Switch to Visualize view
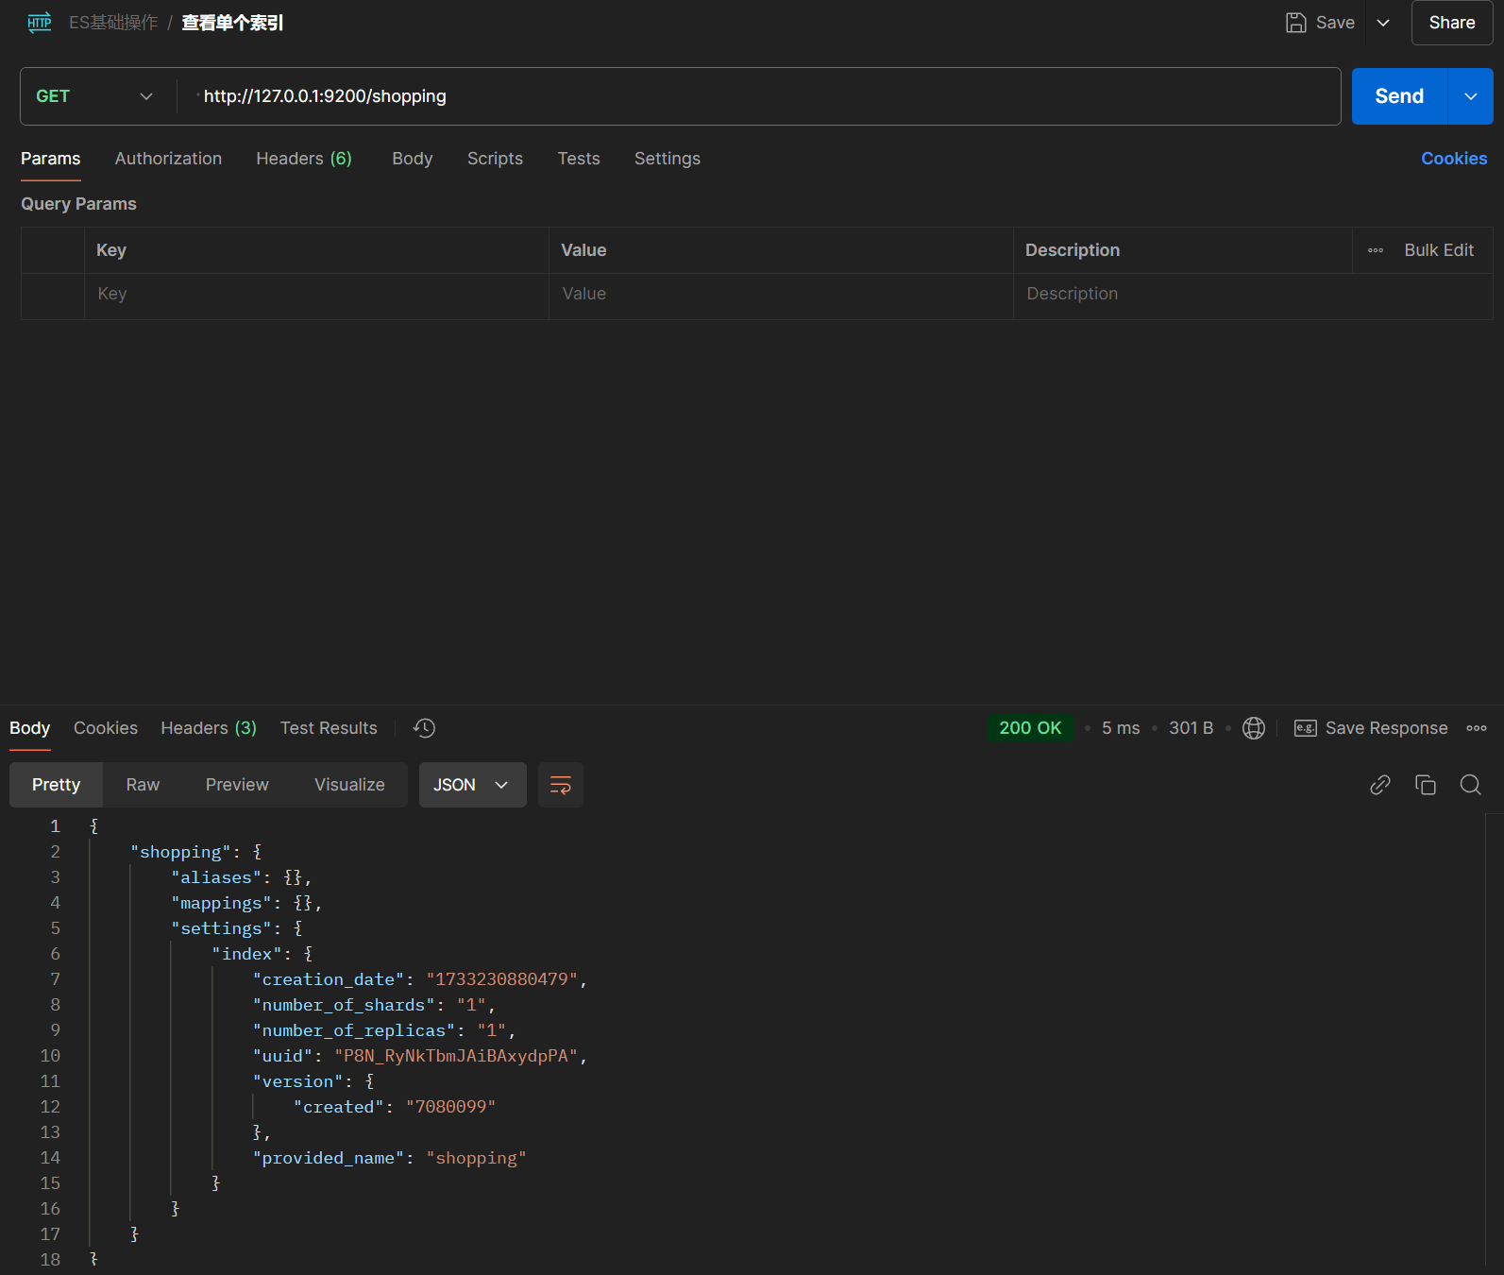This screenshot has width=1504, height=1275. coord(349,785)
